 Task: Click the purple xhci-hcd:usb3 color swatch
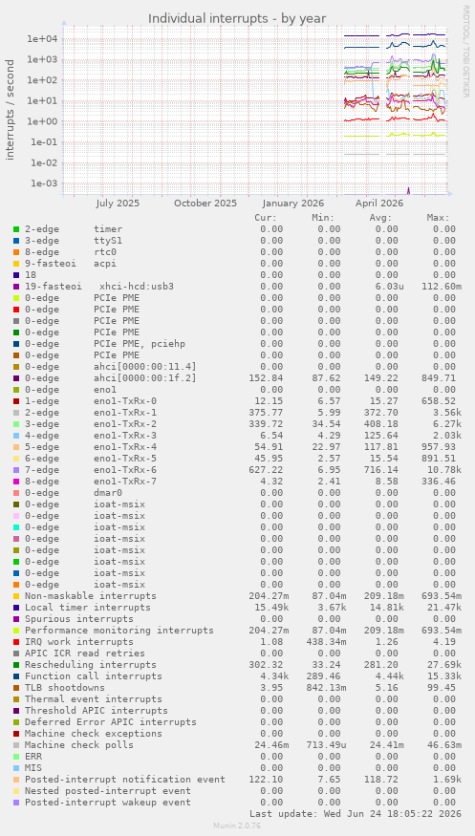(16, 287)
